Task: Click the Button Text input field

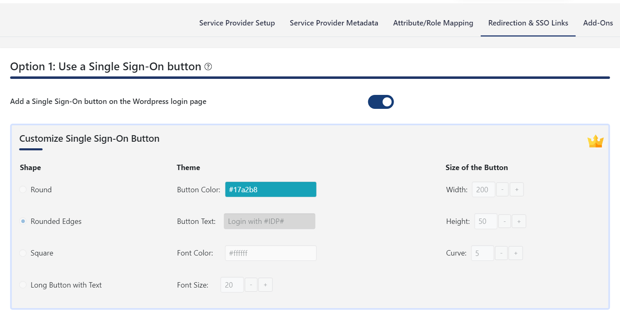Action: 270,221
